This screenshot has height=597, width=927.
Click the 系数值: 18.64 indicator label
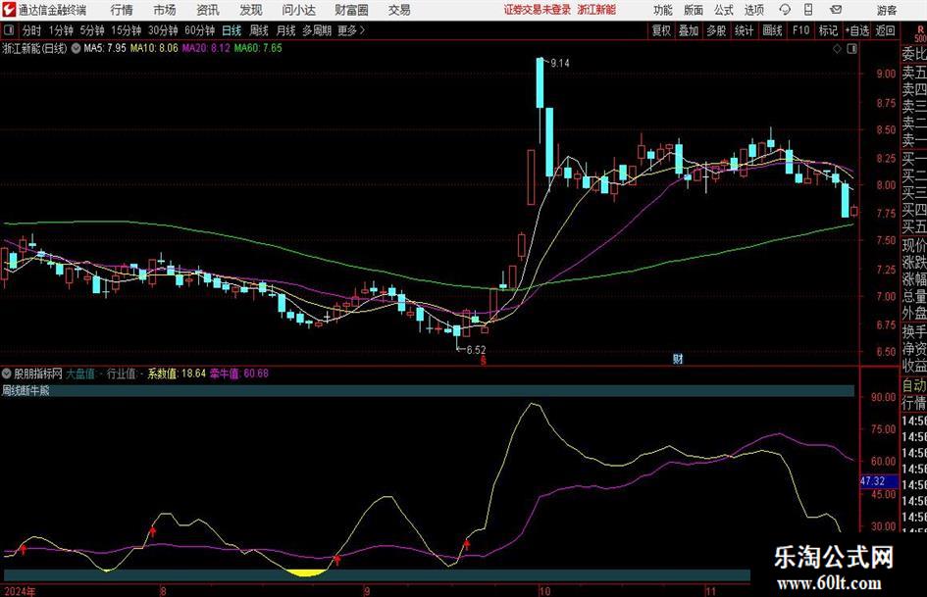[177, 373]
